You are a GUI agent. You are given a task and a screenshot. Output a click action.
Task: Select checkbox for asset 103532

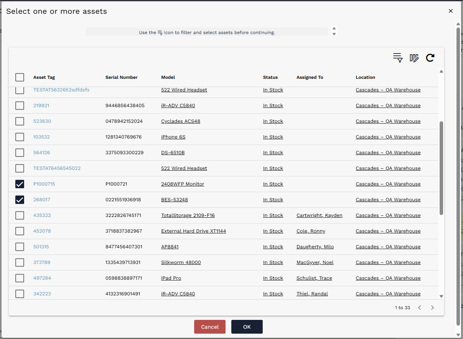[20, 137]
